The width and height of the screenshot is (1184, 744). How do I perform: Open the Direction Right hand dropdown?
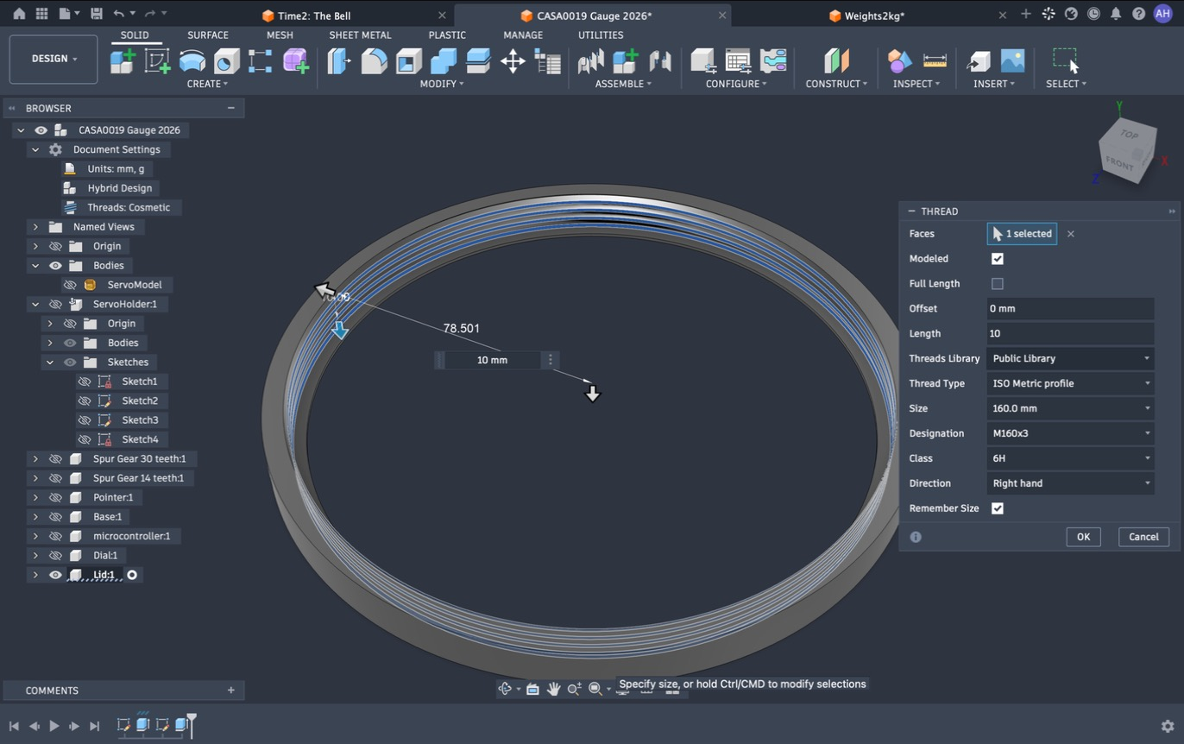click(1070, 483)
